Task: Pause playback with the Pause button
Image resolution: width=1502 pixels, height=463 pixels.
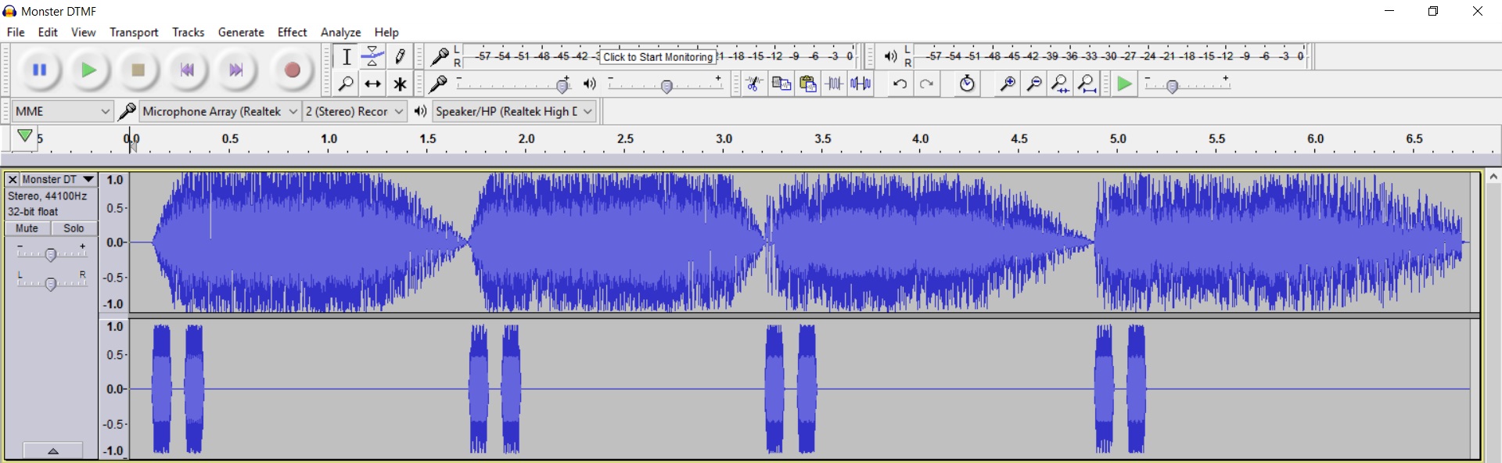Action: click(39, 70)
